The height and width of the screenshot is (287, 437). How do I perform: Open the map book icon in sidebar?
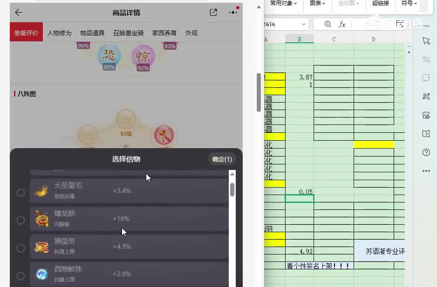(x=426, y=134)
